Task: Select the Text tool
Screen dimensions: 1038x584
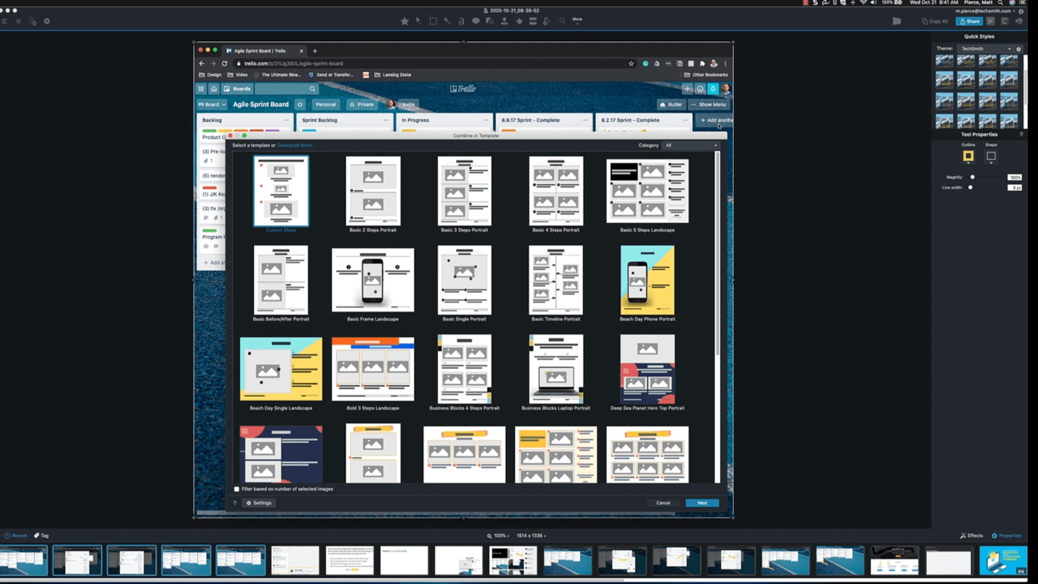Action: (x=461, y=21)
